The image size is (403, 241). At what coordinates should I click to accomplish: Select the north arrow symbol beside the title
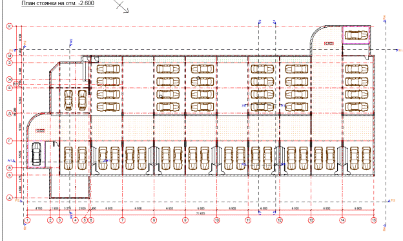(121, 6)
